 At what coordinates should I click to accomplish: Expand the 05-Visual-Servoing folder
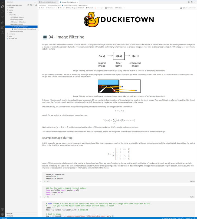[x=17, y=31]
